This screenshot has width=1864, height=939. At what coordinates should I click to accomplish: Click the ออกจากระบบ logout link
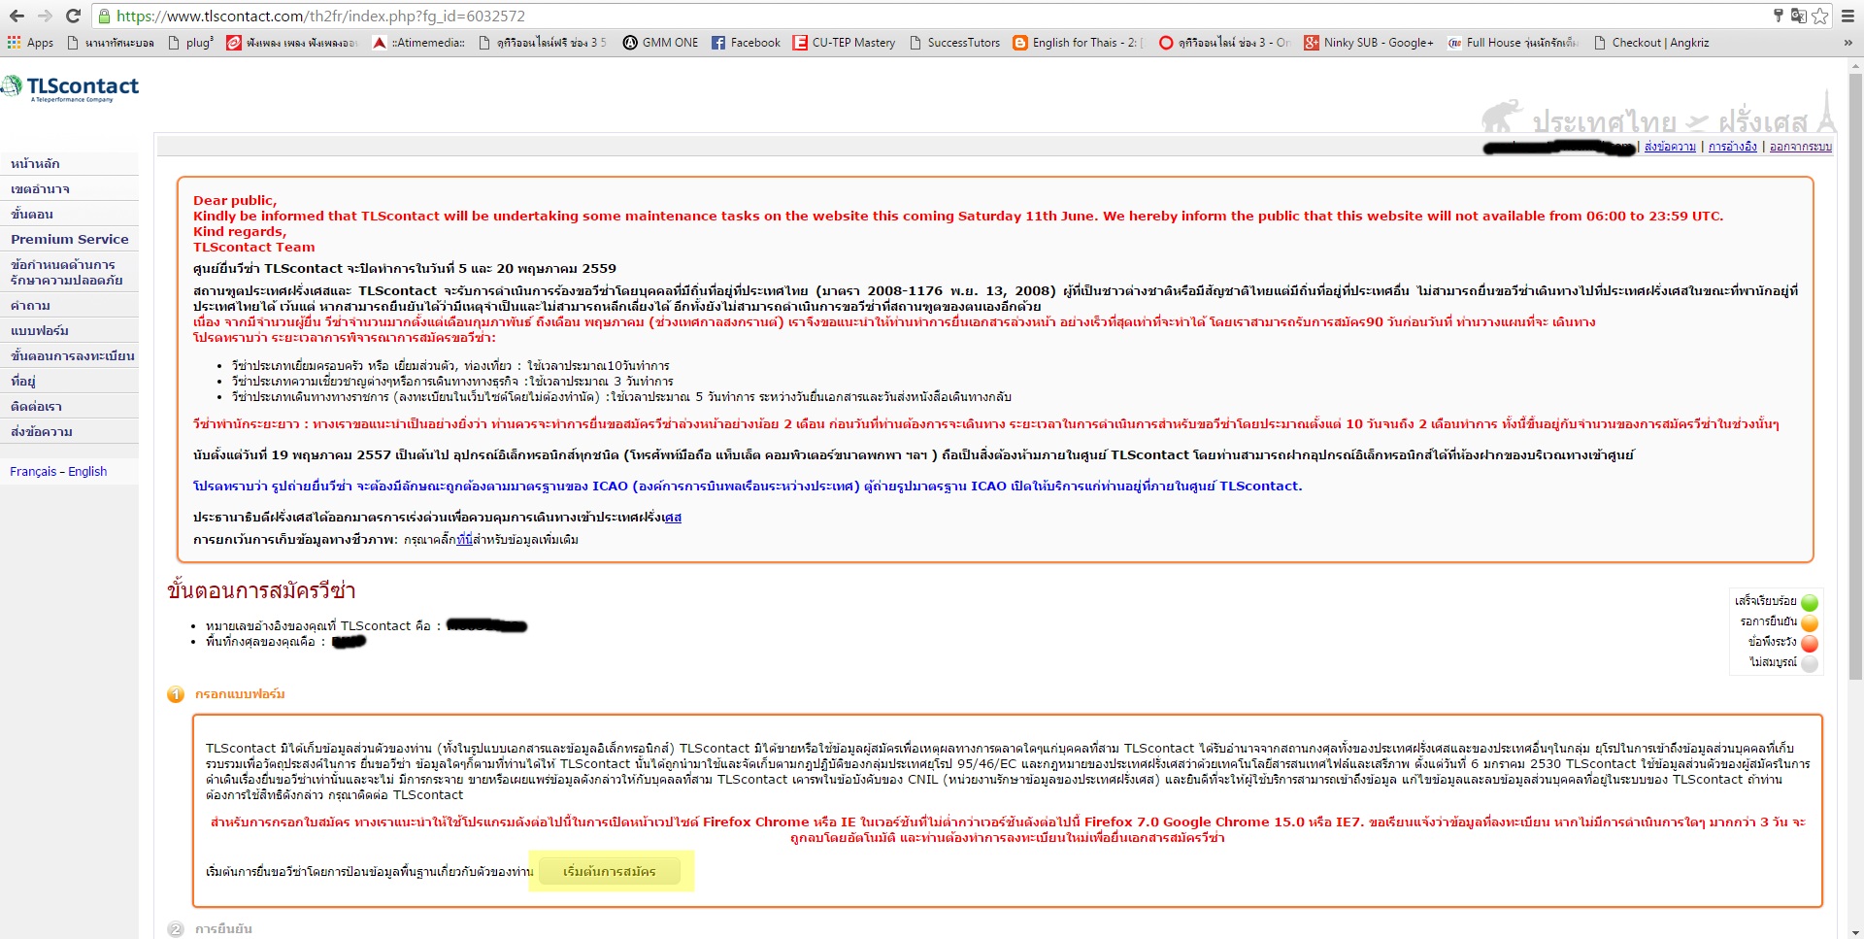1801,147
